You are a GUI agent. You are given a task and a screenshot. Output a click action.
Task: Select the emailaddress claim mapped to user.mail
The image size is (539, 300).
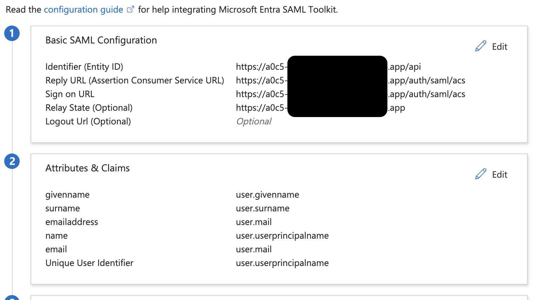(x=72, y=222)
